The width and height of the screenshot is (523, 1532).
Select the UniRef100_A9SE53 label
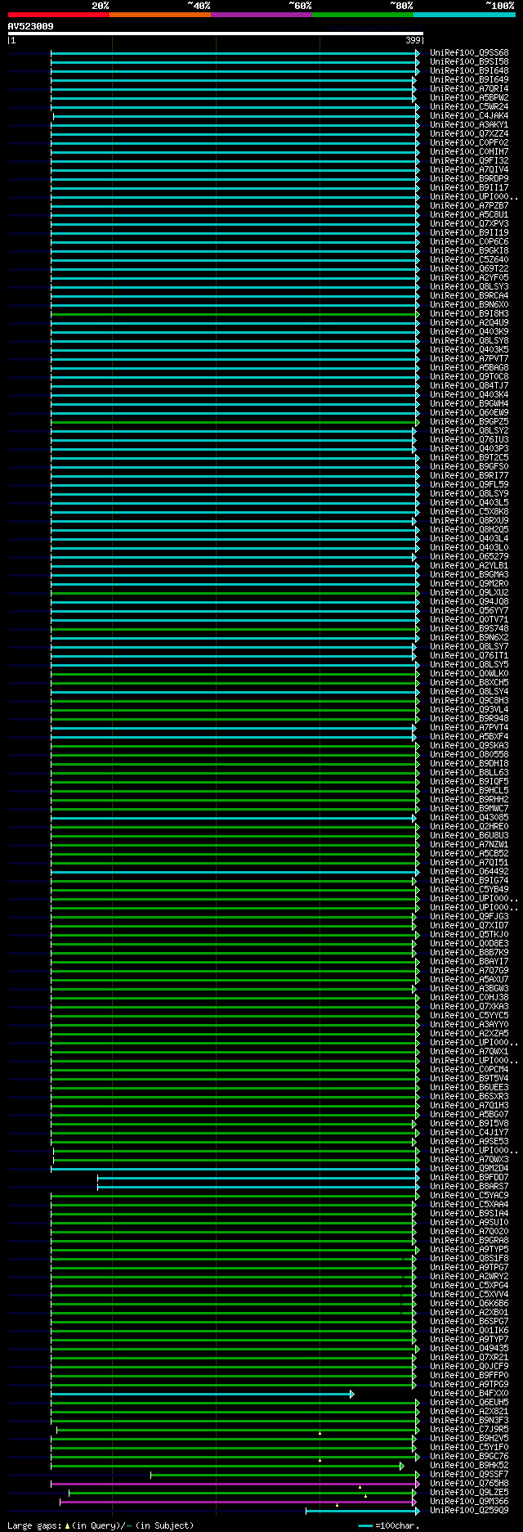pos(469,1142)
